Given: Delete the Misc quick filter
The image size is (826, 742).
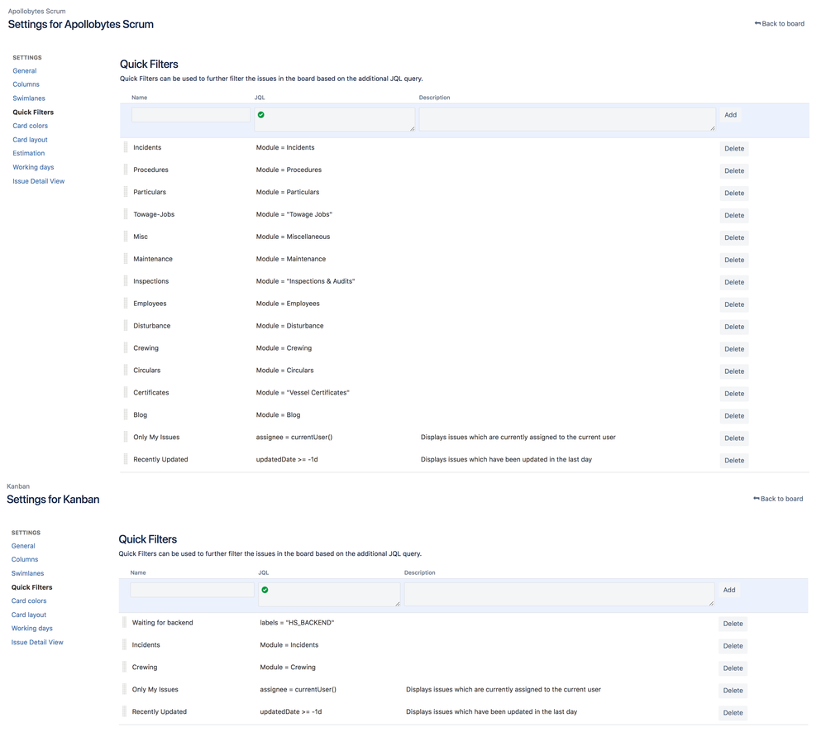Looking at the screenshot, I should pos(734,237).
